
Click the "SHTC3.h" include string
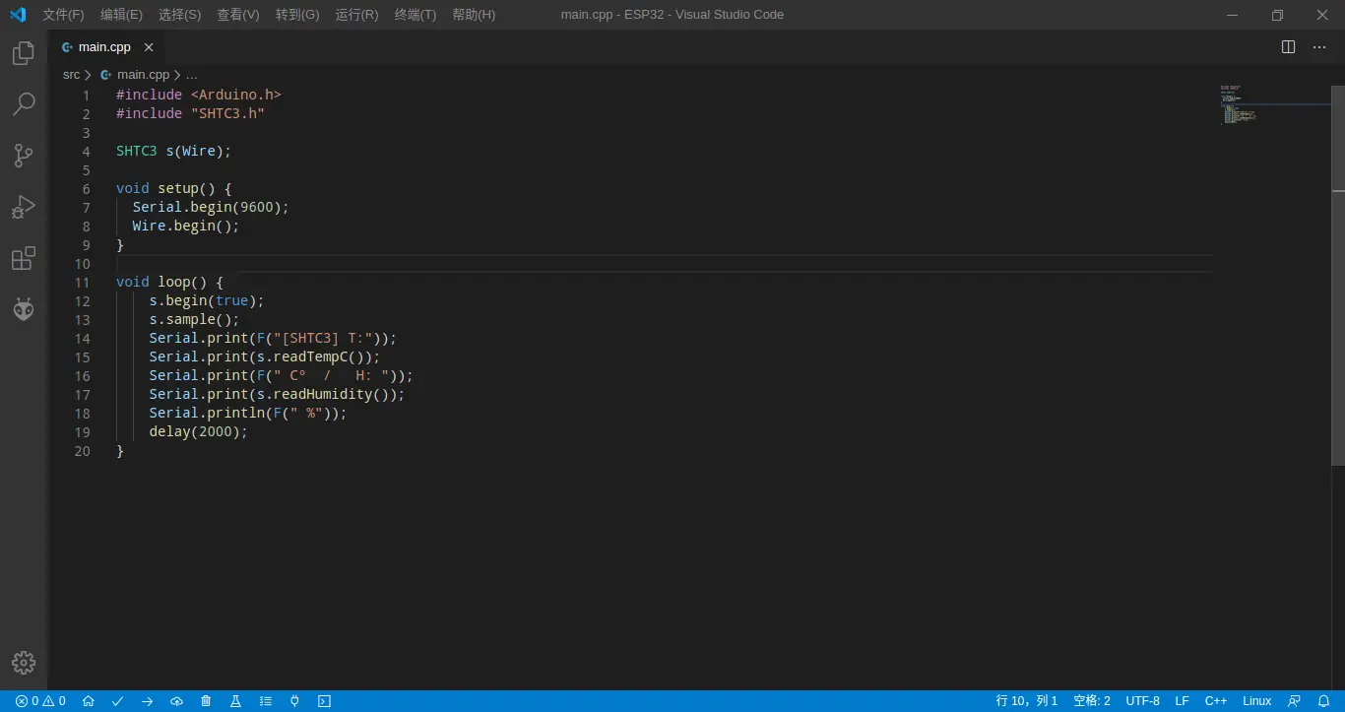[x=227, y=113]
